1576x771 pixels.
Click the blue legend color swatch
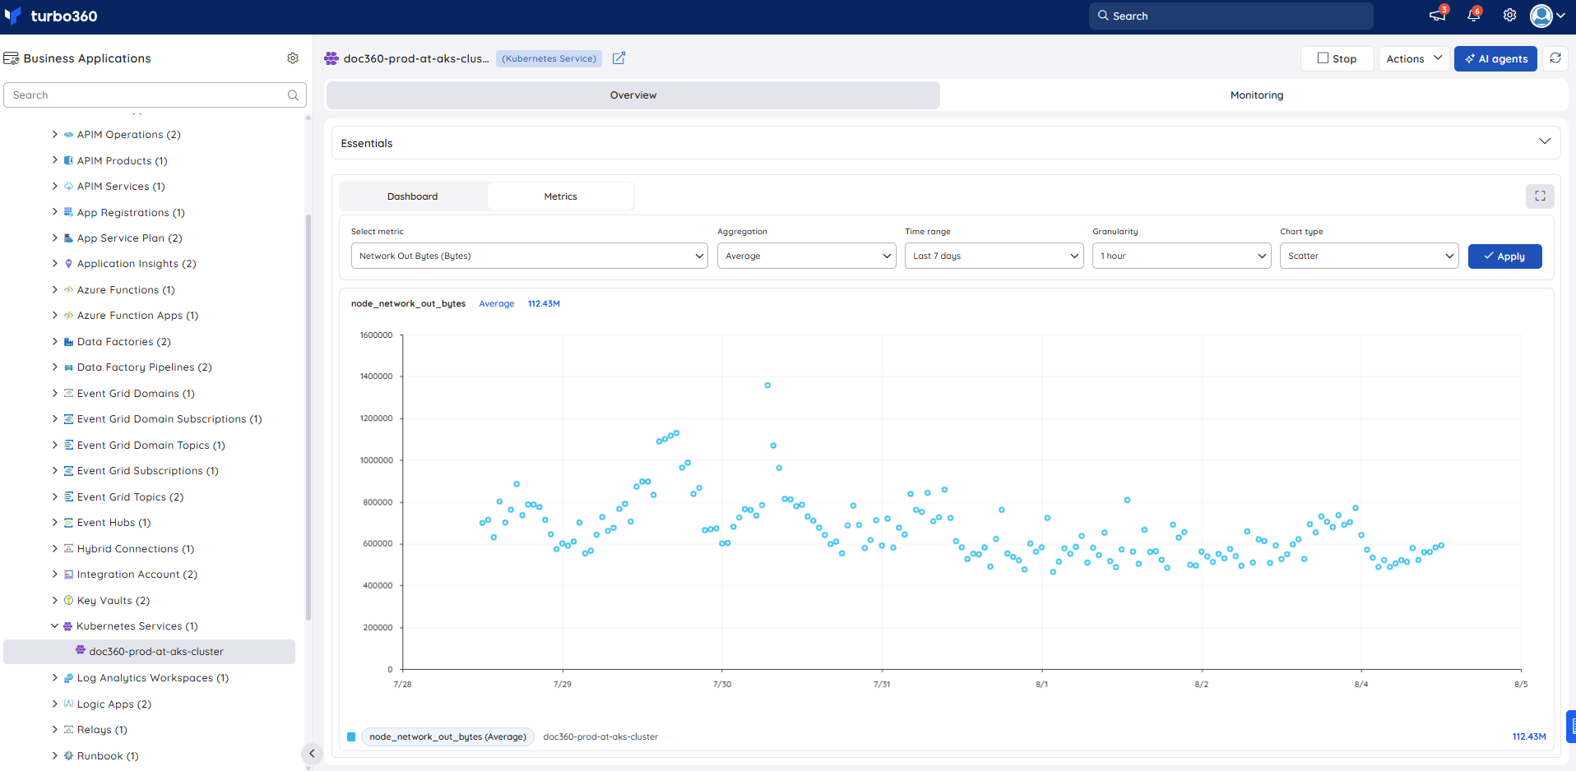click(x=351, y=737)
